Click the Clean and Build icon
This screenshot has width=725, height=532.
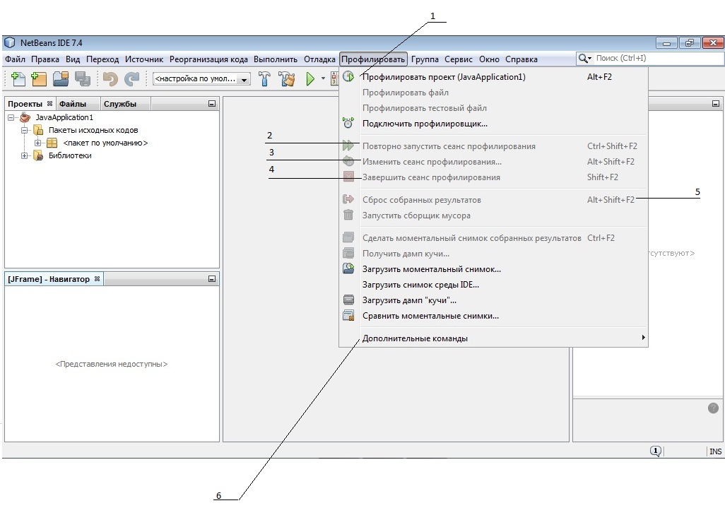tap(287, 79)
